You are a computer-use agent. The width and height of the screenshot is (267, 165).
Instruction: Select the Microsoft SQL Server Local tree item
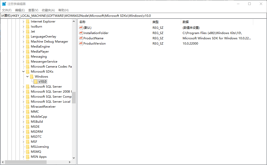point(51,102)
